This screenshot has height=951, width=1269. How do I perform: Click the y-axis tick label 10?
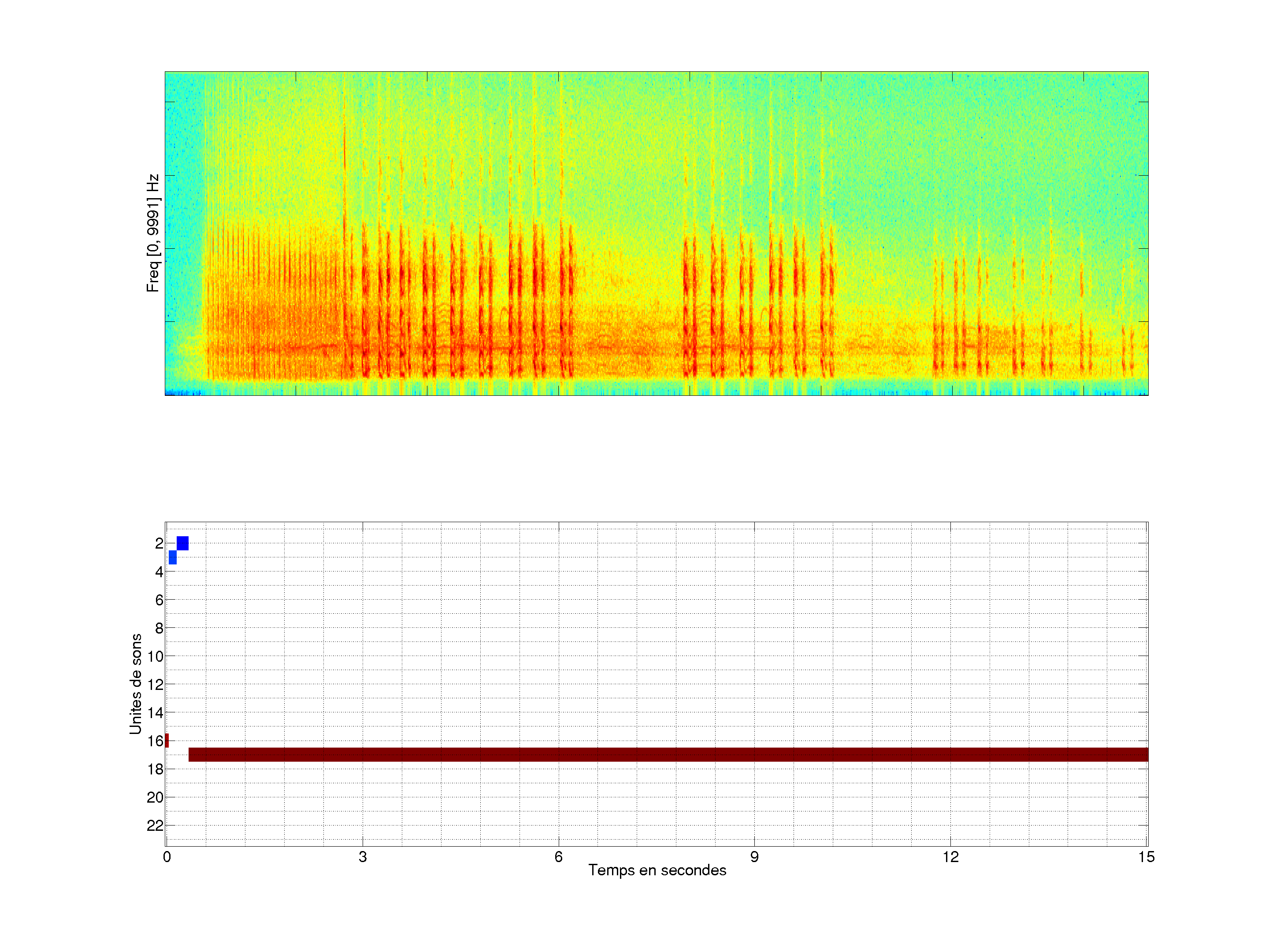155,656
